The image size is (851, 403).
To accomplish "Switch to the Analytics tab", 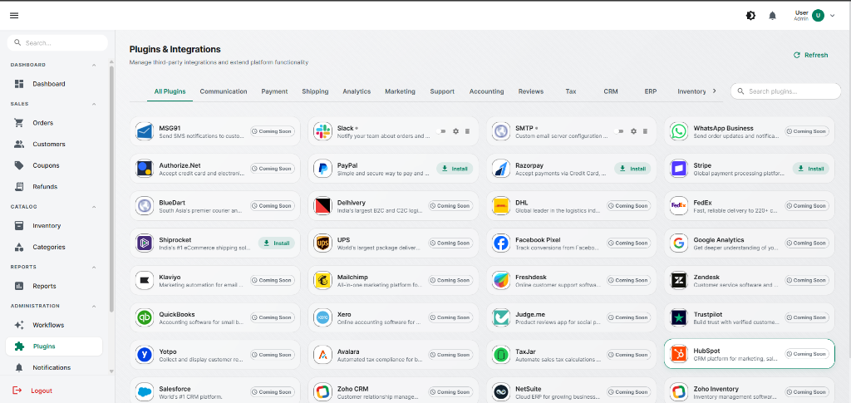I will [x=357, y=91].
